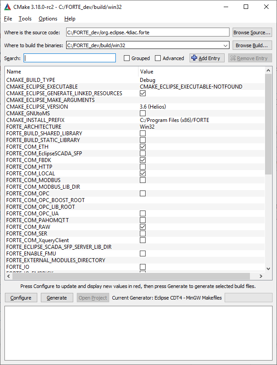Image resolution: width=277 pixels, height=365 pixels.
Task: Open the Options menu
Action: point(48,19)
